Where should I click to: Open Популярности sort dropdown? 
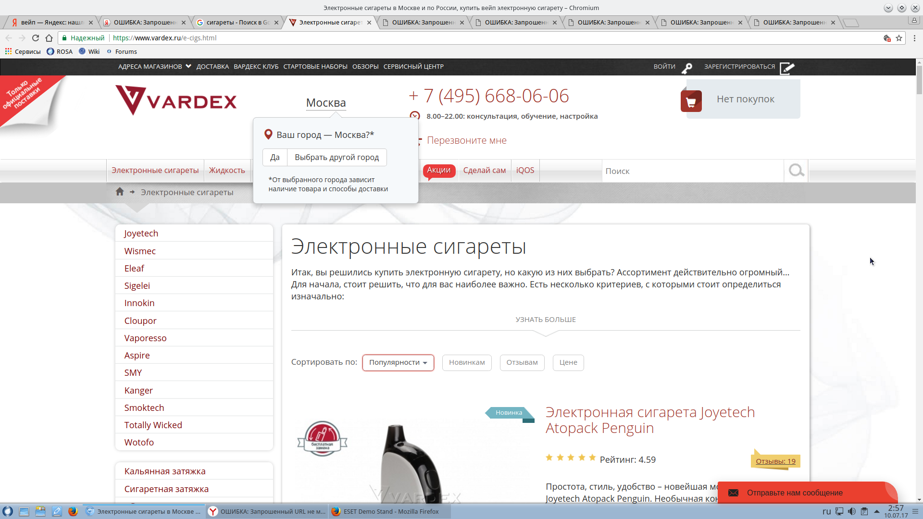(x=398, y=362)
